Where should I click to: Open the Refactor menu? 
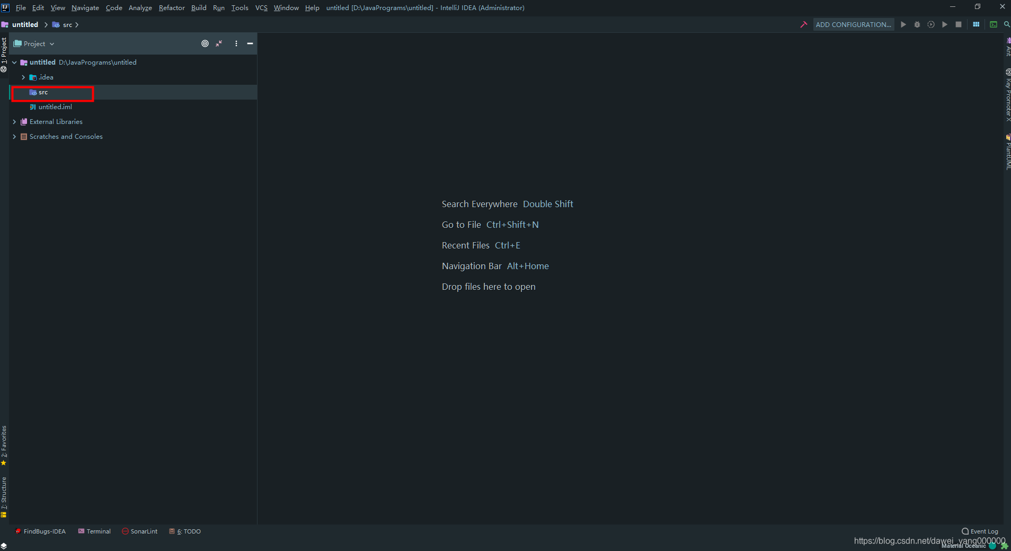[x=172, y=7]
